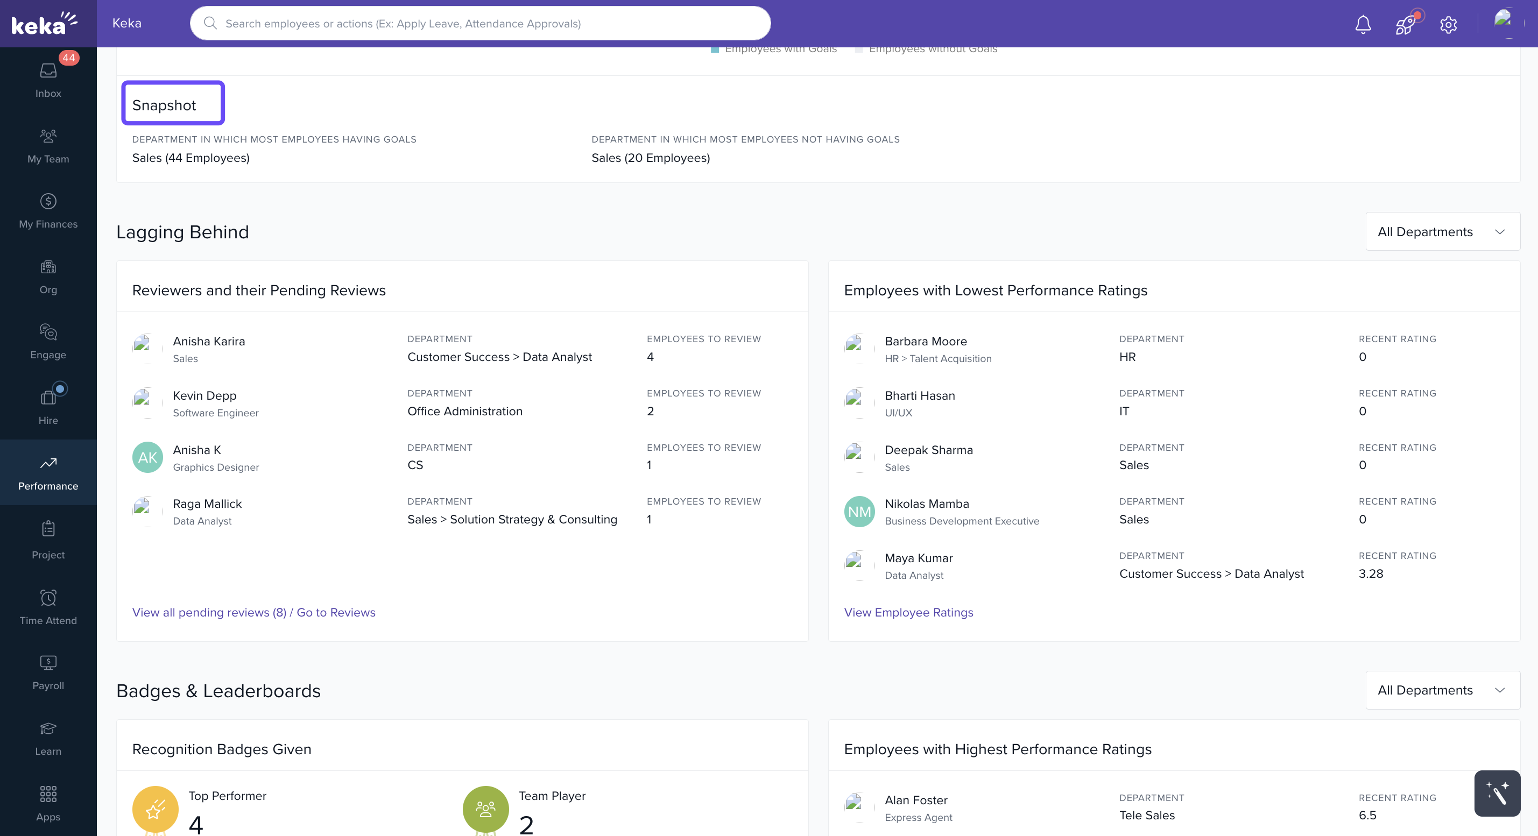Expand All Departments filter for Lagging Behind
The height and width of the screenshot is (836, 1538).
[x=1442, y=231]
